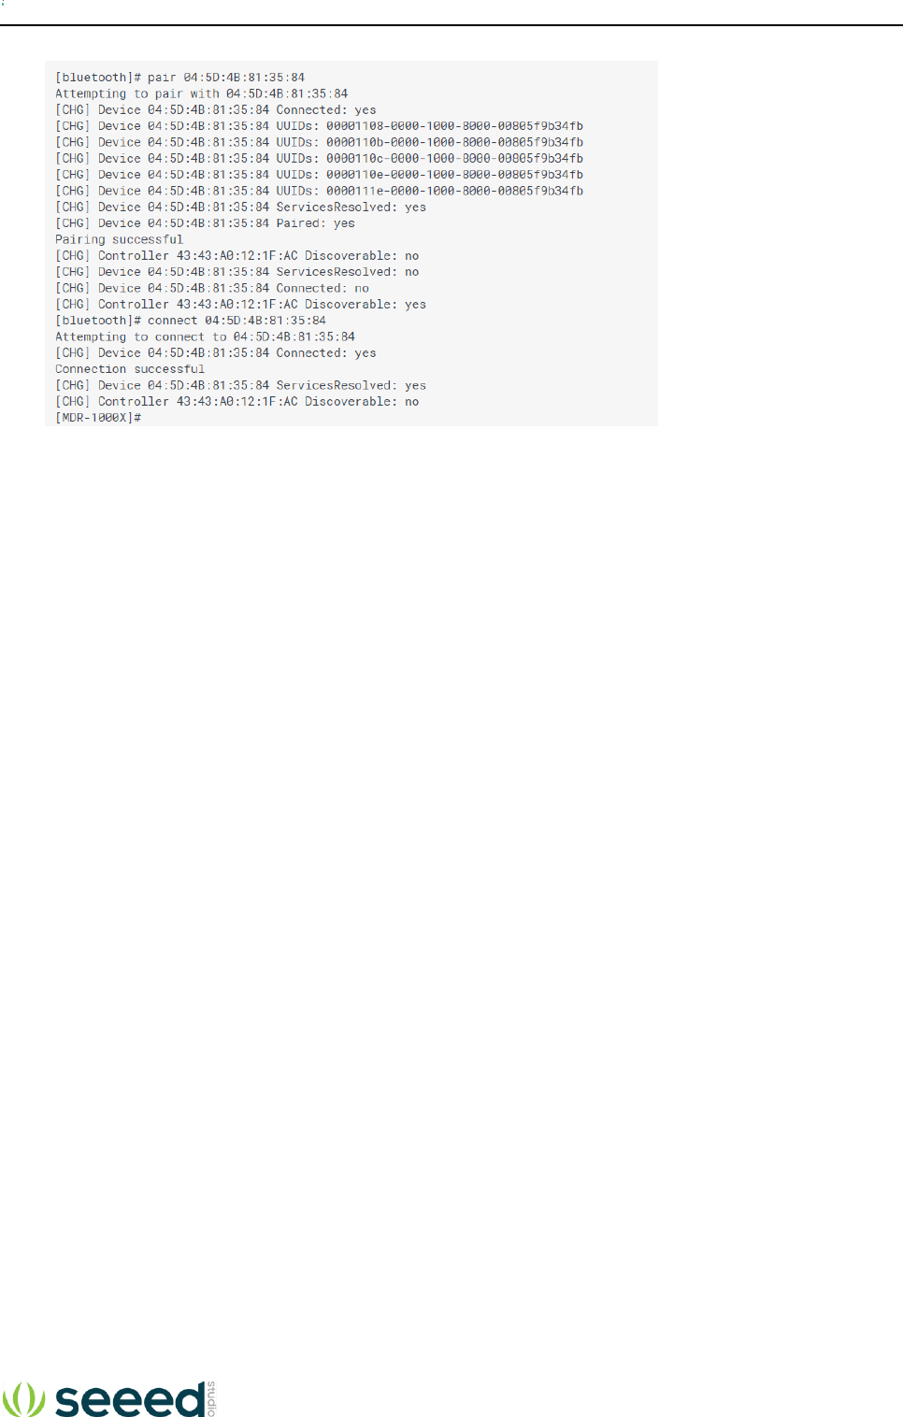This screenshot has width=903, height=1417.
Task: Click the Seeed leaf logo icon
Action: tap(23, 1398)
